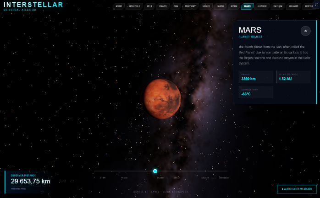Viewport: 320px width, 198px height.
Task: Switch to the Sun tab
Action: pos(176,6)
